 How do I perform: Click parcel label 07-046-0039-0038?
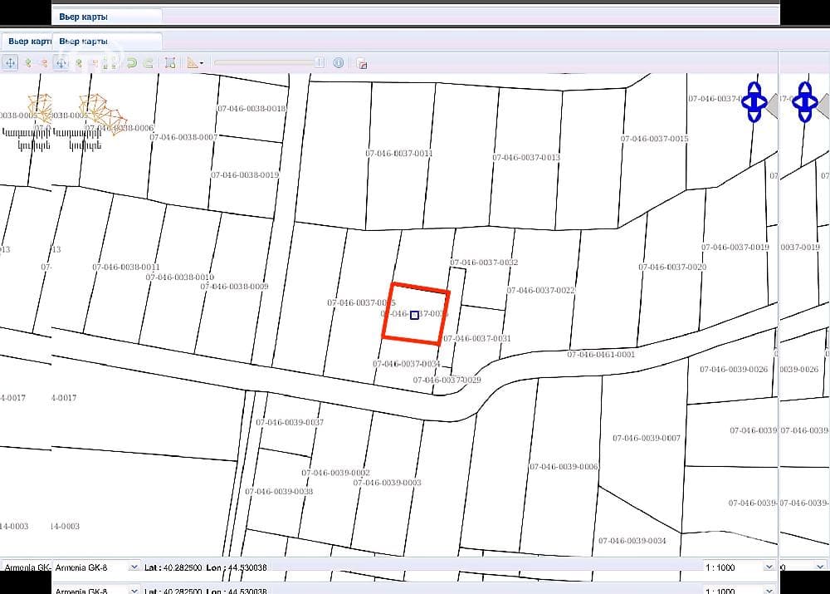[x=279, y=492]
